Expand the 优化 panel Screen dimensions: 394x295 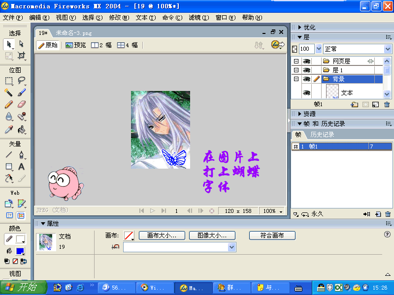pyautogui.click(x=299, y=28)
